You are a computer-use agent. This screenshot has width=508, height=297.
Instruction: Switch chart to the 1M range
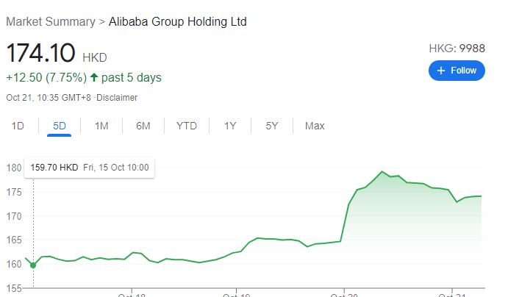pyautogui.click(x=101, y=126)
